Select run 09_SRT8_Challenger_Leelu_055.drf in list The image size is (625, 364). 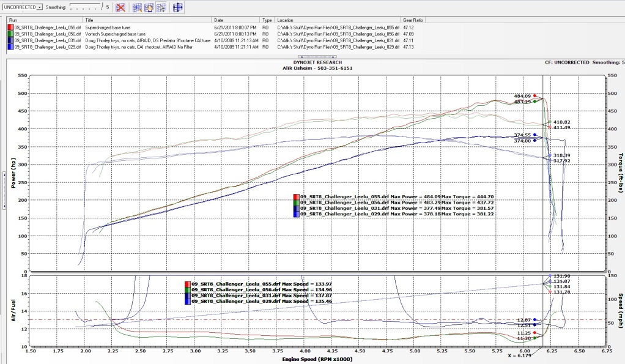click(x=46, y=28)
